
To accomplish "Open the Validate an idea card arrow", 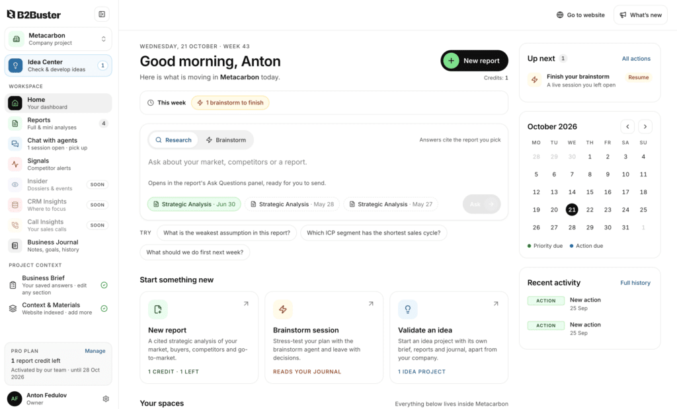I will click(x=496, y=304).
